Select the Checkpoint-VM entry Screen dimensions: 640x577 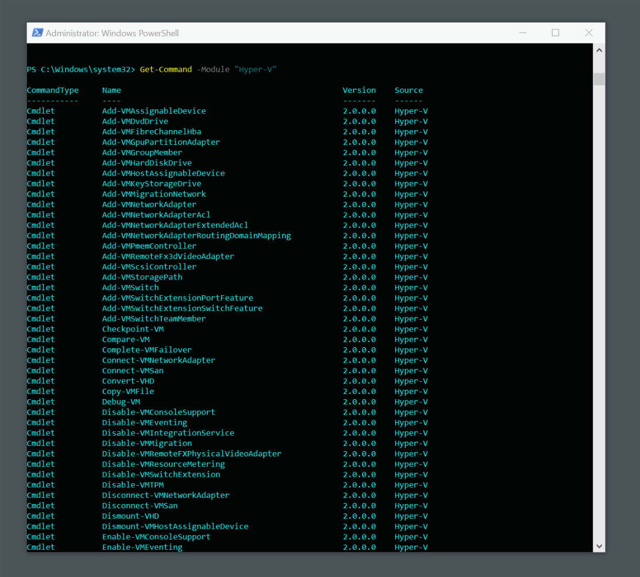[x=133, y=329]
